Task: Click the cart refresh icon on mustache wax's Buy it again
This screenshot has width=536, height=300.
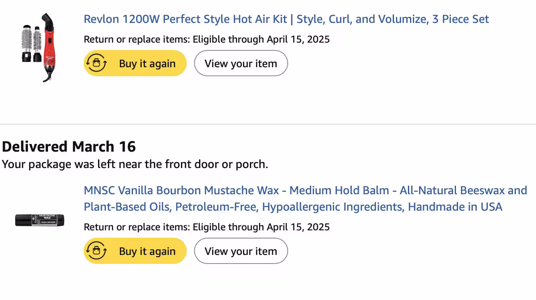Action: click(x=96, y=251)
